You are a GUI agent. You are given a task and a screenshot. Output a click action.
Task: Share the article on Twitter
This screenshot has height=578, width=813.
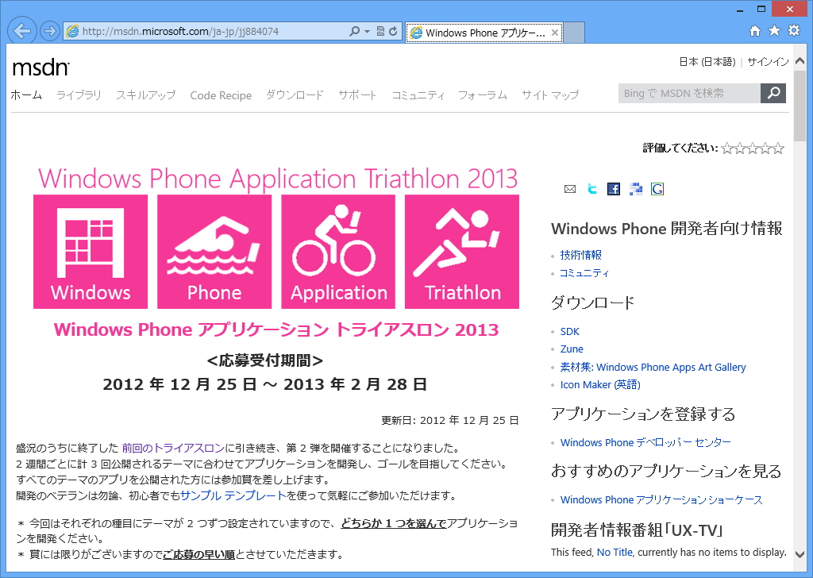(591, 189)
